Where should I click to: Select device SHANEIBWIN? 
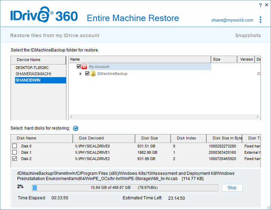(x=40, y=80)
